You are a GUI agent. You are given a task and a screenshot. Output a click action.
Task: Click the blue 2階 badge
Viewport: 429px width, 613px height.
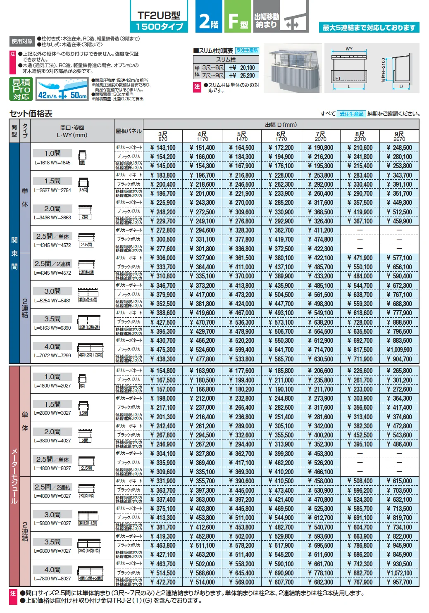(x=209, y=16)
